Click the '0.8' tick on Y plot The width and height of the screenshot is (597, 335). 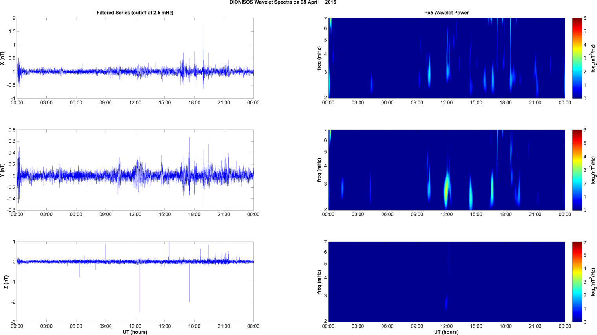(x=12, y=130)
